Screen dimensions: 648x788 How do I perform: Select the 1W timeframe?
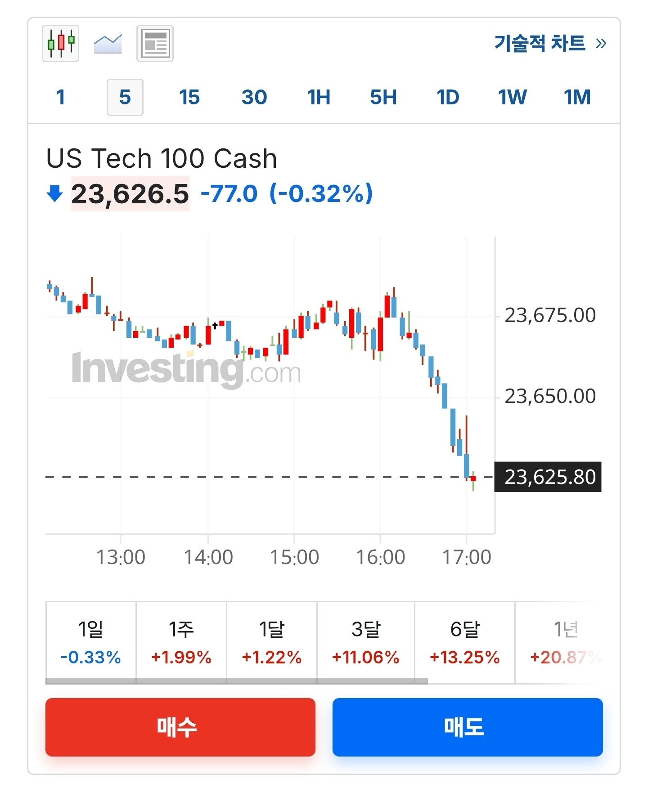pos(512,97)
